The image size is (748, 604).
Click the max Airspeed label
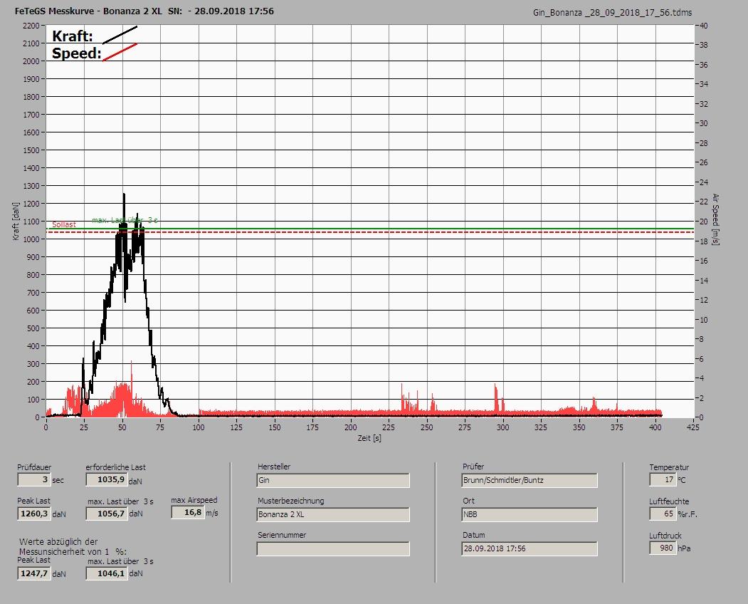pyautogui.click(x=194, y=500)
